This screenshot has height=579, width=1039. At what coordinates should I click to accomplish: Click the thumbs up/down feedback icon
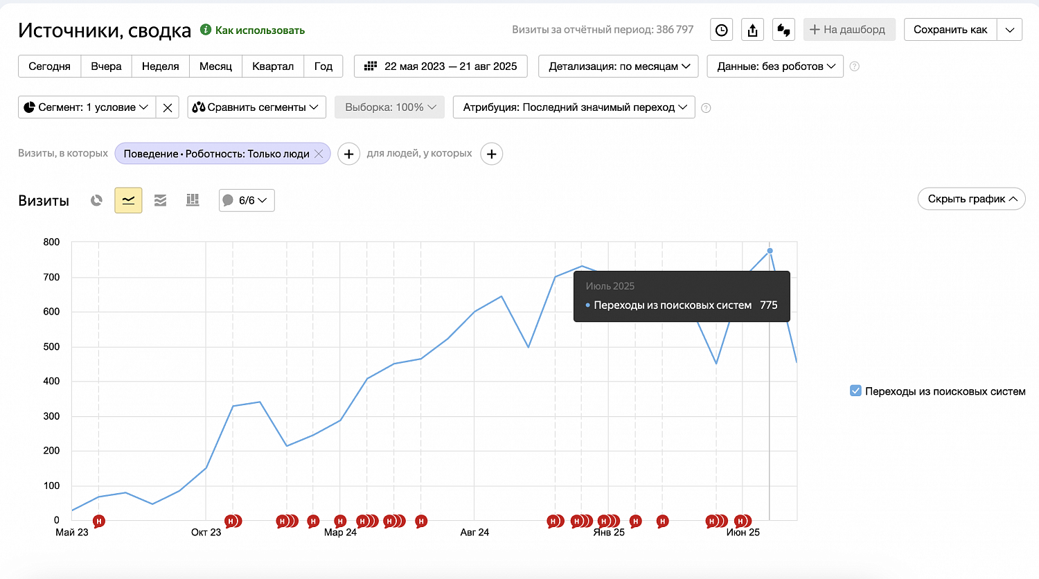tap(784, 30)
